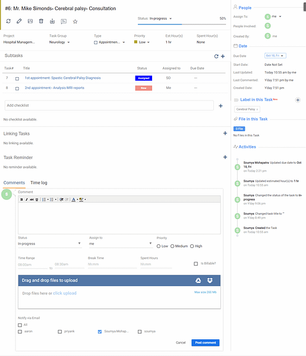Click the download task icon
This screenshot has height=356, width=306.
click(x=52, y=21)
